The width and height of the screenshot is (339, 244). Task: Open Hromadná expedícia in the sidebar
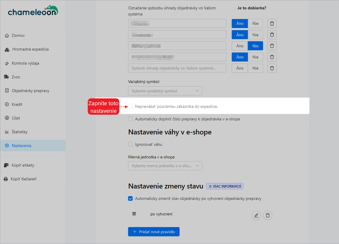tap(30, 49)
